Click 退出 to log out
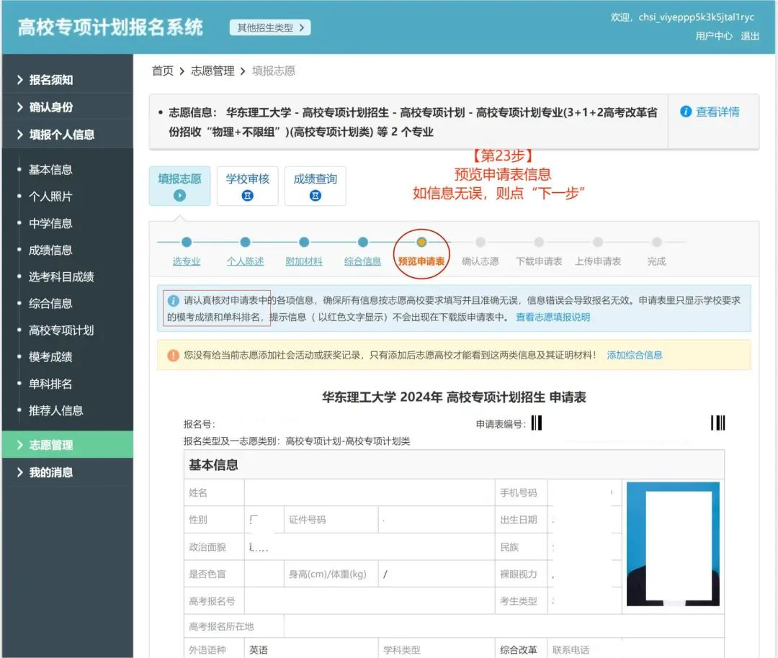 tap(750, 35)
